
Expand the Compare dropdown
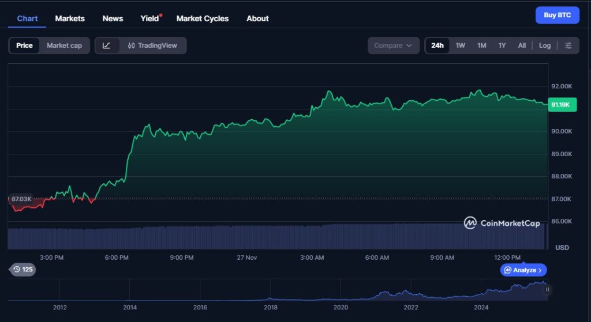pos(393,46)
